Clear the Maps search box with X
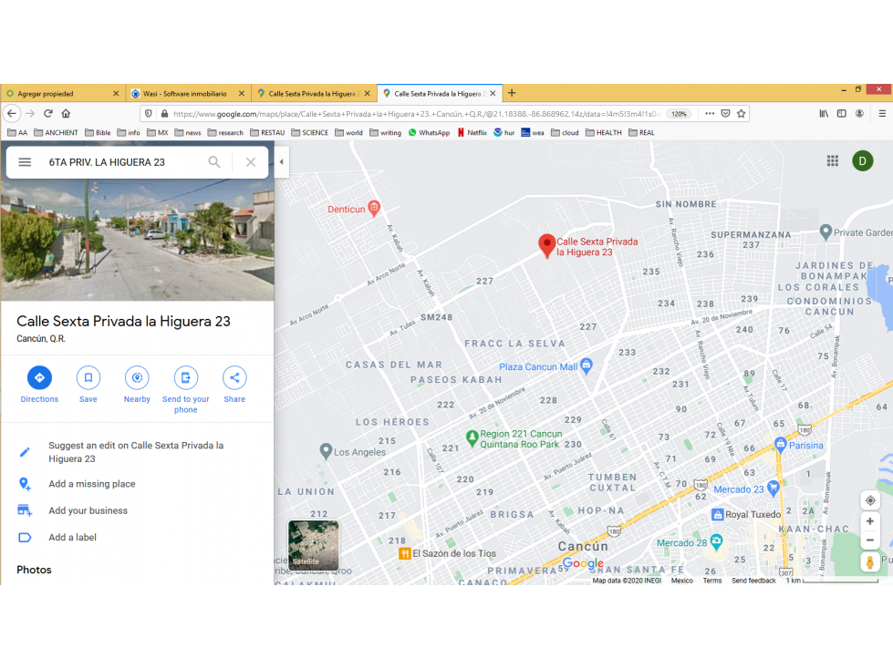The width and height of the screenshot is (893, 669). [251, 162]
